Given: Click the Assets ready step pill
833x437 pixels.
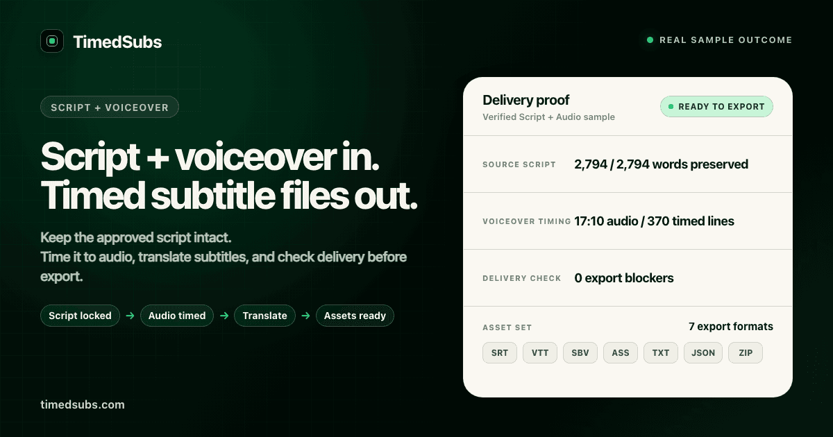Looking at the screenshot, I should click(x=355, y=316).
